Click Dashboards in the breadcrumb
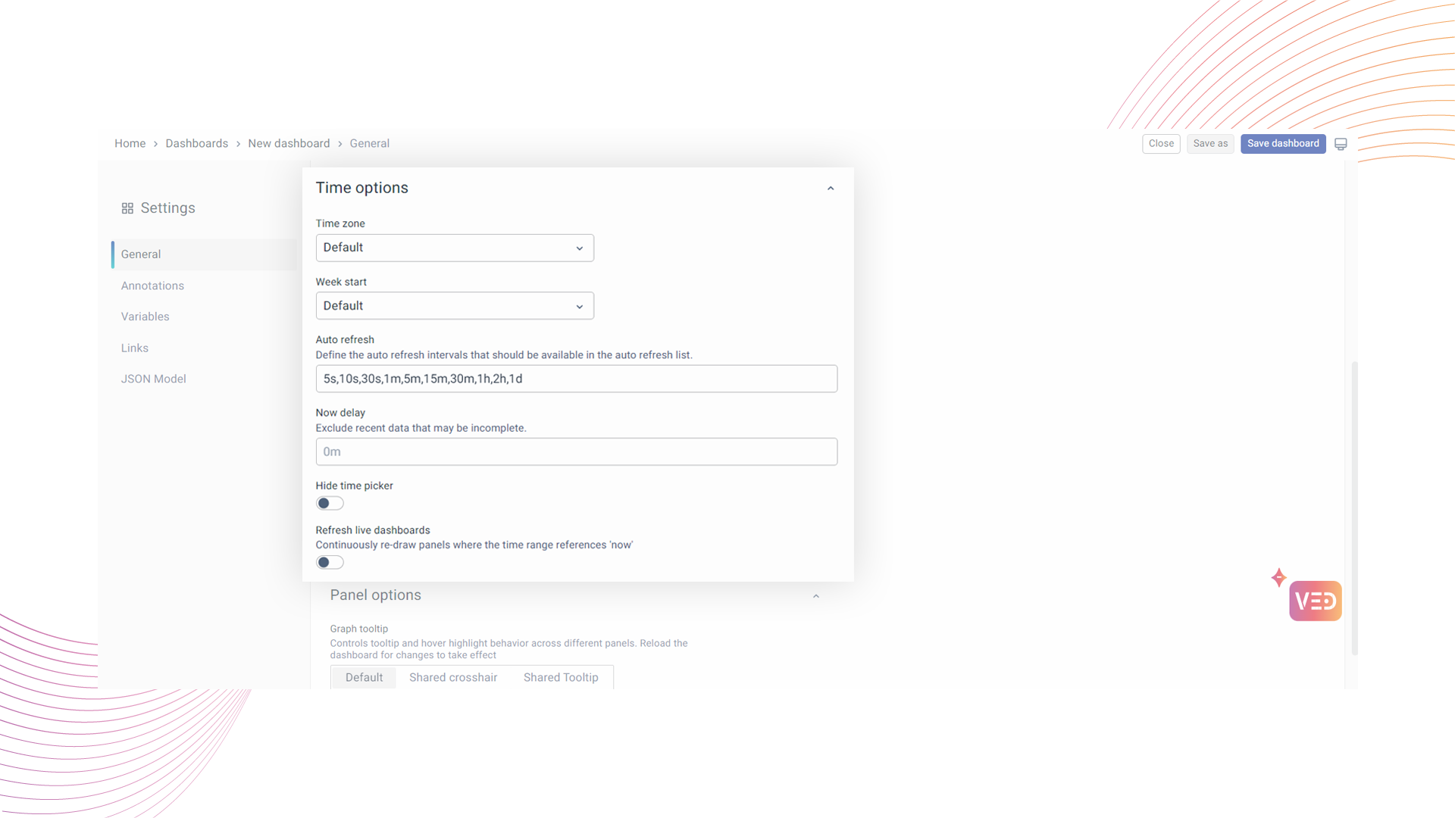 (196, 144)
